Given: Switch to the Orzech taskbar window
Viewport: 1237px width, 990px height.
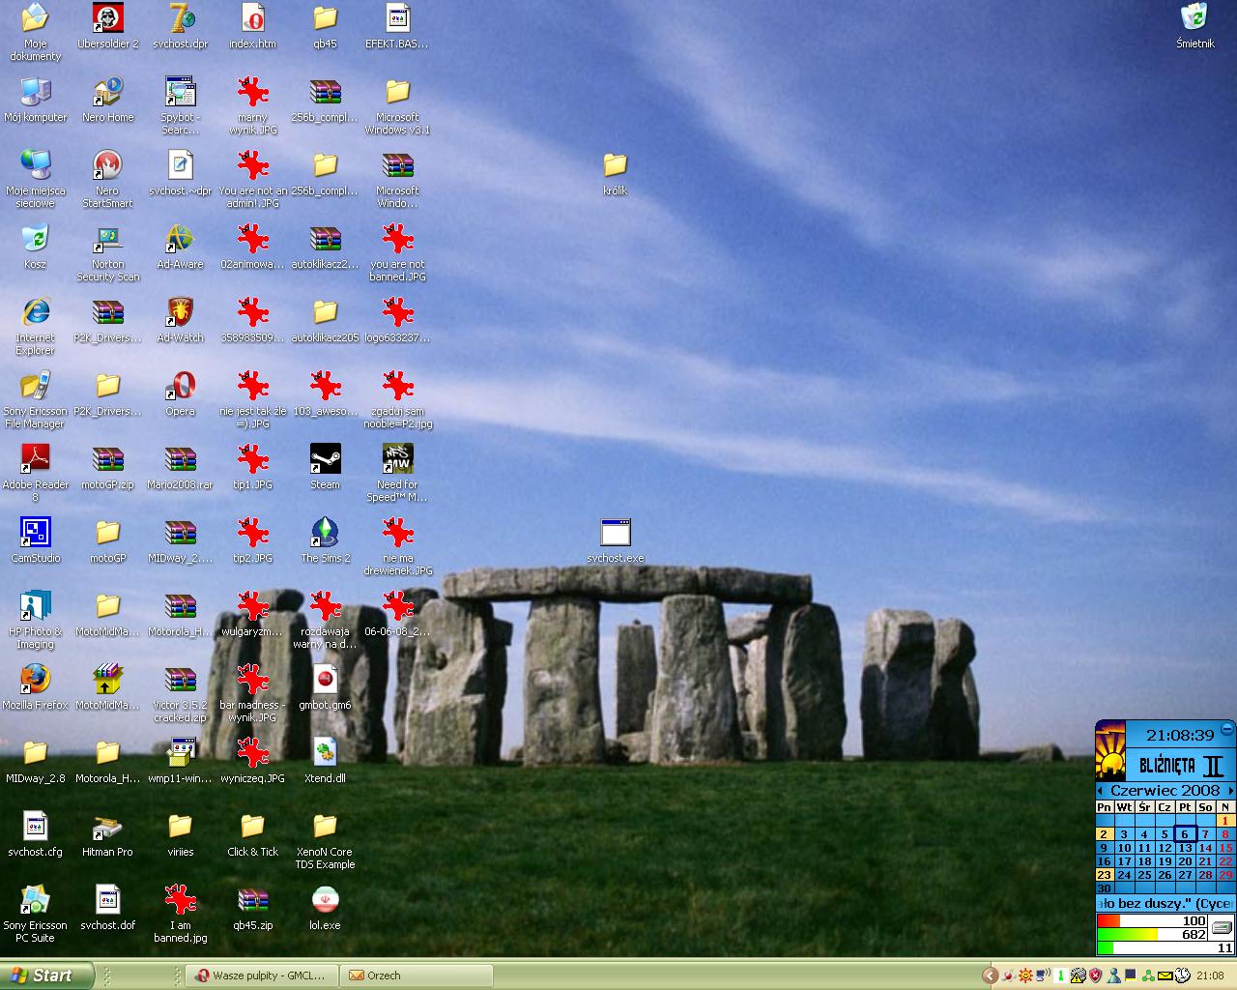Looking at the screenshot, I should (416, 975).
